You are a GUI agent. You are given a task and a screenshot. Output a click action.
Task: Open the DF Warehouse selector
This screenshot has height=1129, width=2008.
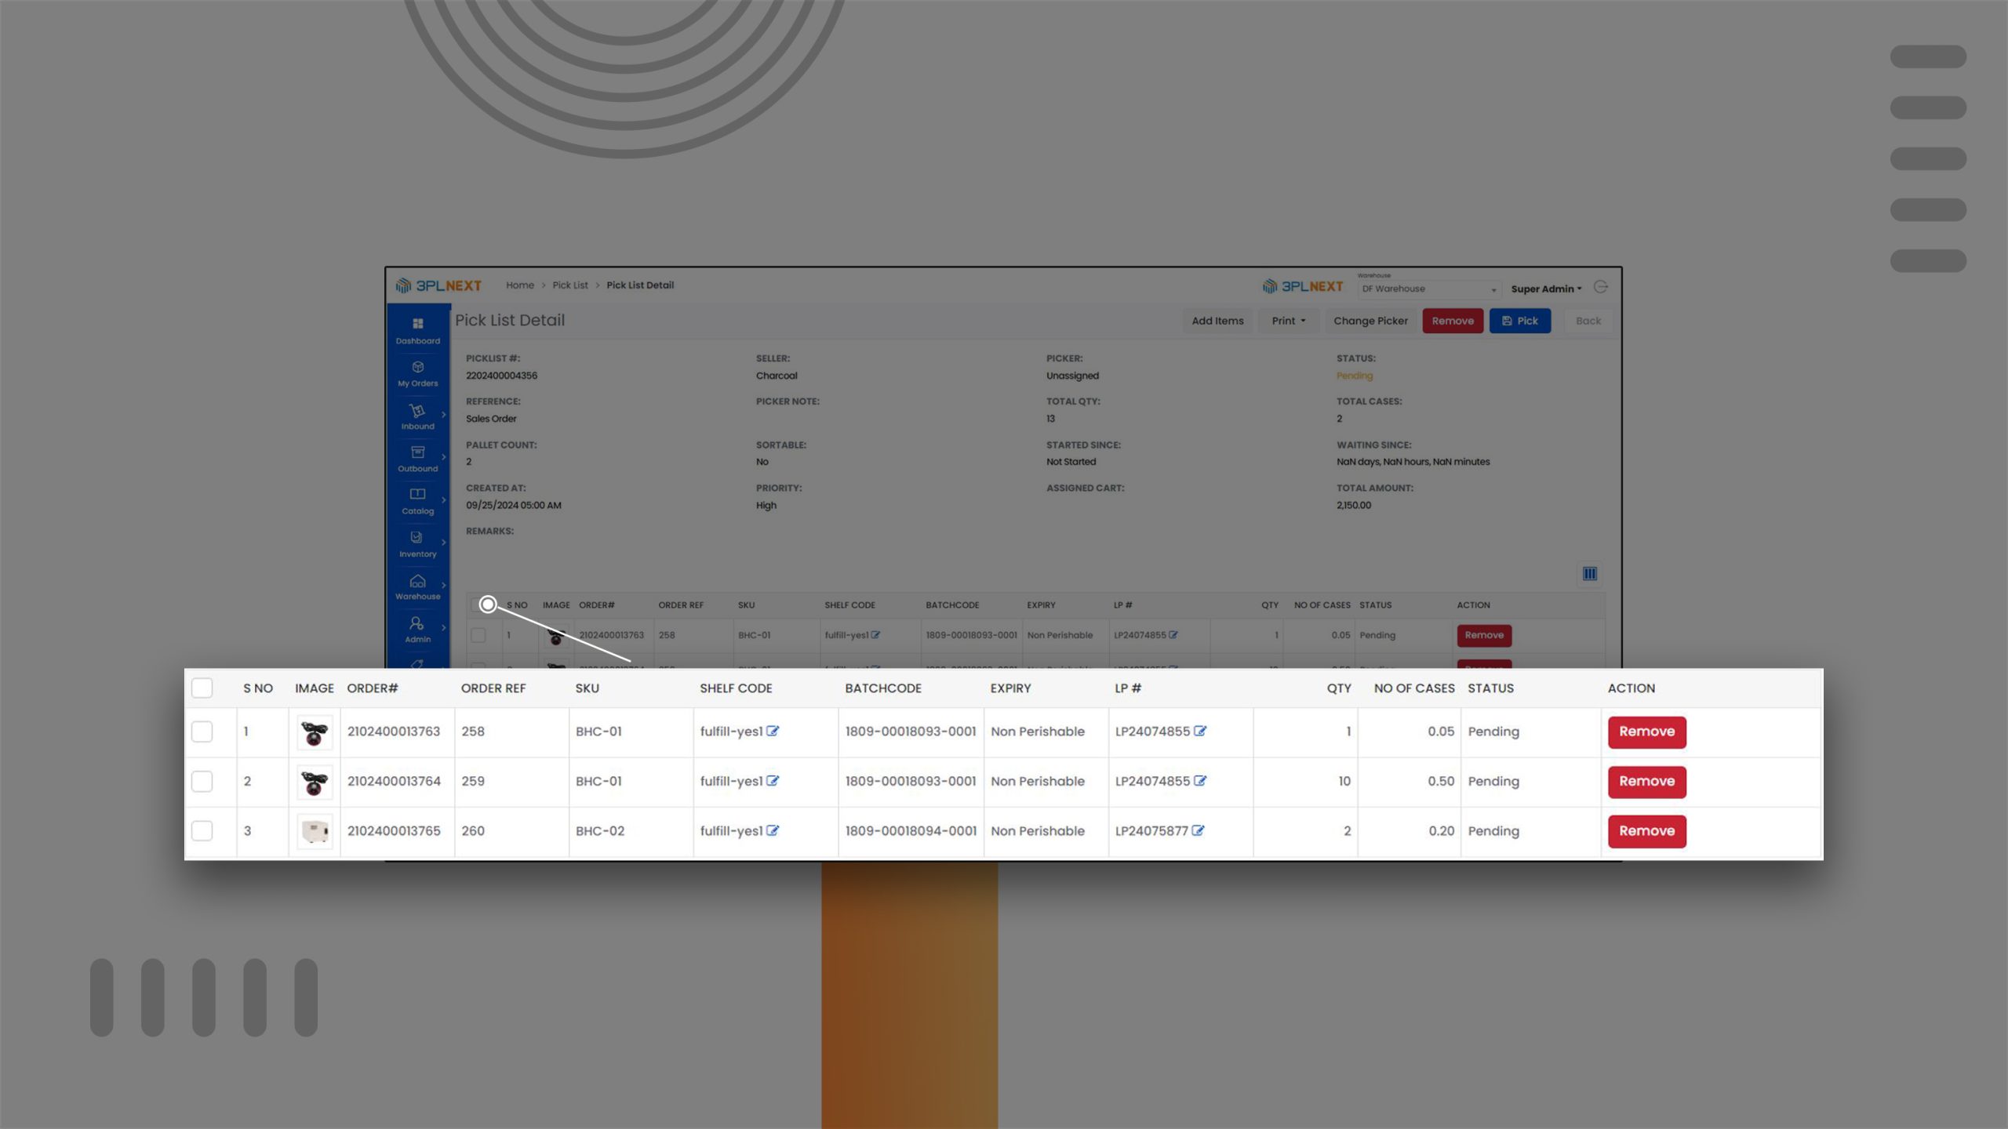pos(1428,289)
